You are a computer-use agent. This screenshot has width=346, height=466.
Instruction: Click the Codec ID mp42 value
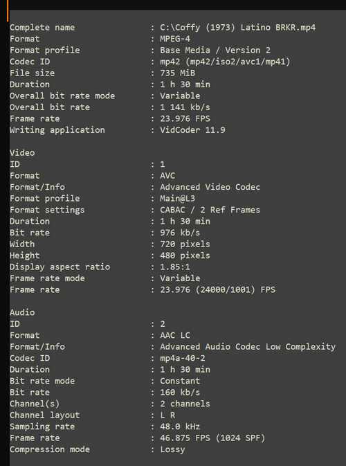tap(225, 62)
